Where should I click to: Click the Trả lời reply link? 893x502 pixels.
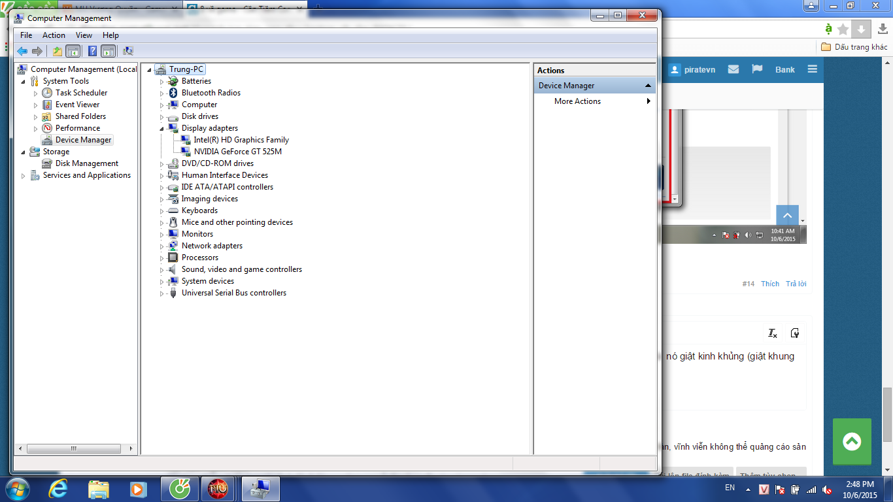(x=796, y=284)
